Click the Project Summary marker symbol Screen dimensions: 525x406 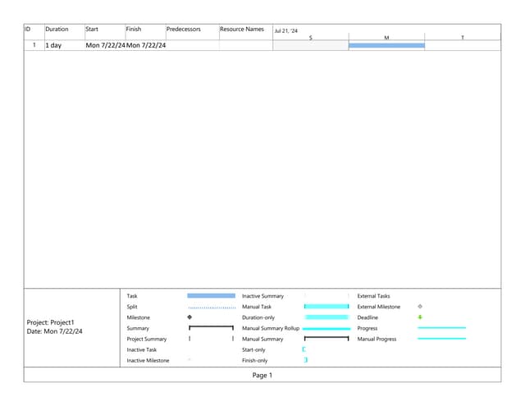point(211,338)
